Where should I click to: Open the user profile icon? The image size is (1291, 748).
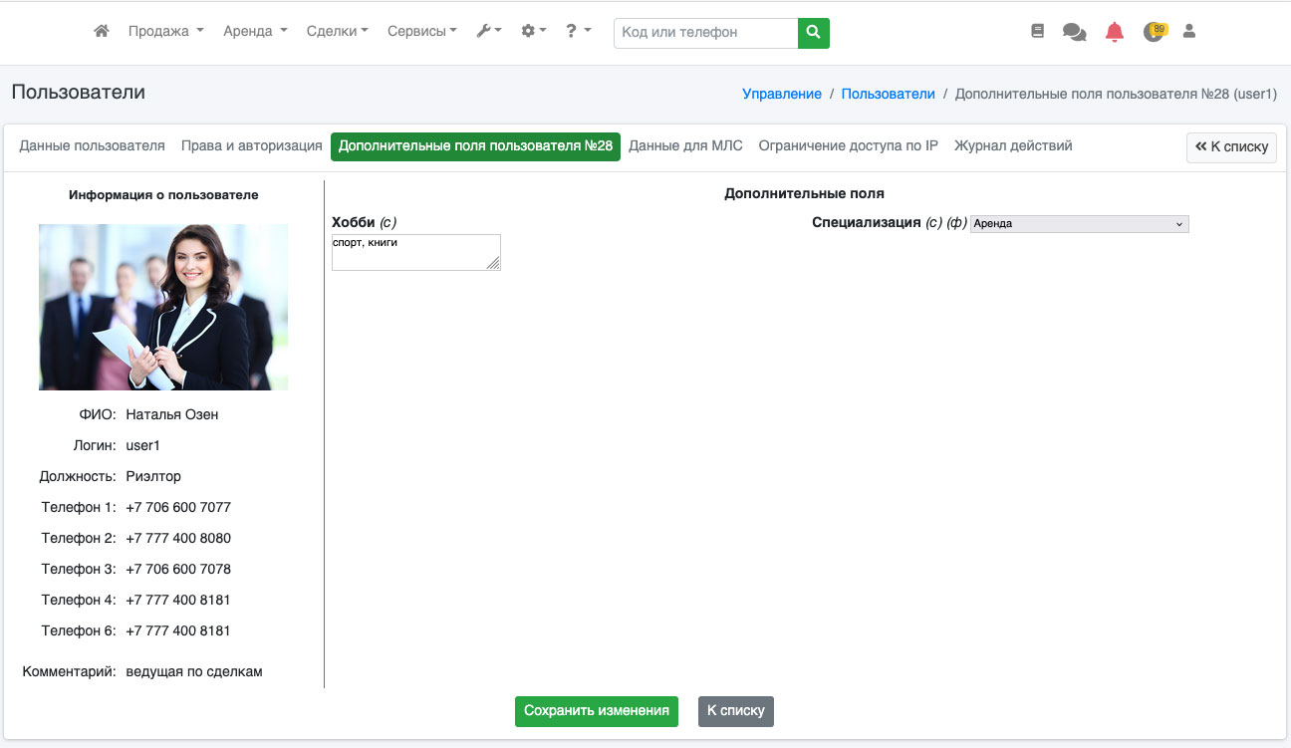(x=1188, y=32)
